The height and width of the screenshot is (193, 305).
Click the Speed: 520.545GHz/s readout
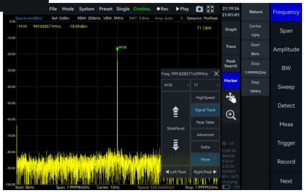tap(156, 187)
